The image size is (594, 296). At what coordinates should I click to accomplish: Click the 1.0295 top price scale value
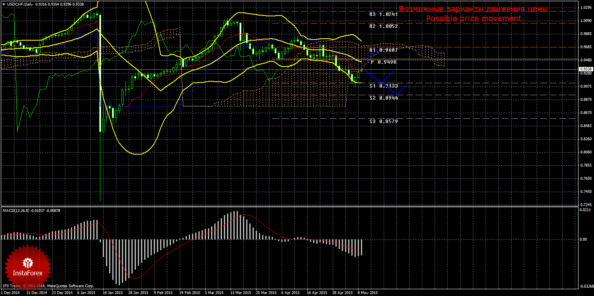(585, 8)
